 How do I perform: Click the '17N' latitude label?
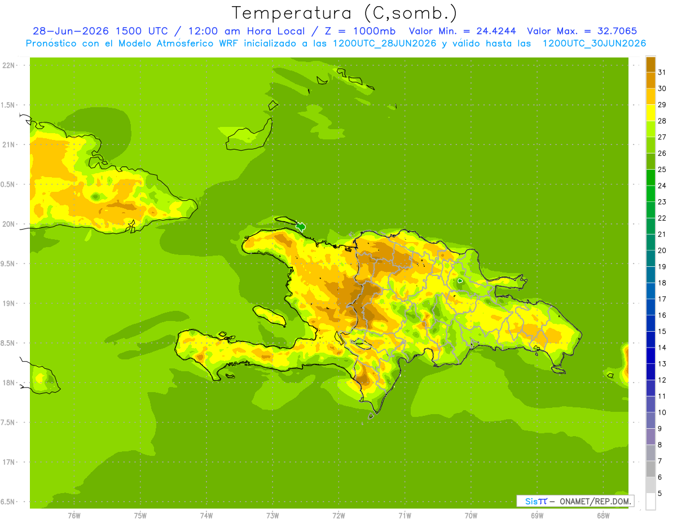pyautogui.click(x=9, y=462)
